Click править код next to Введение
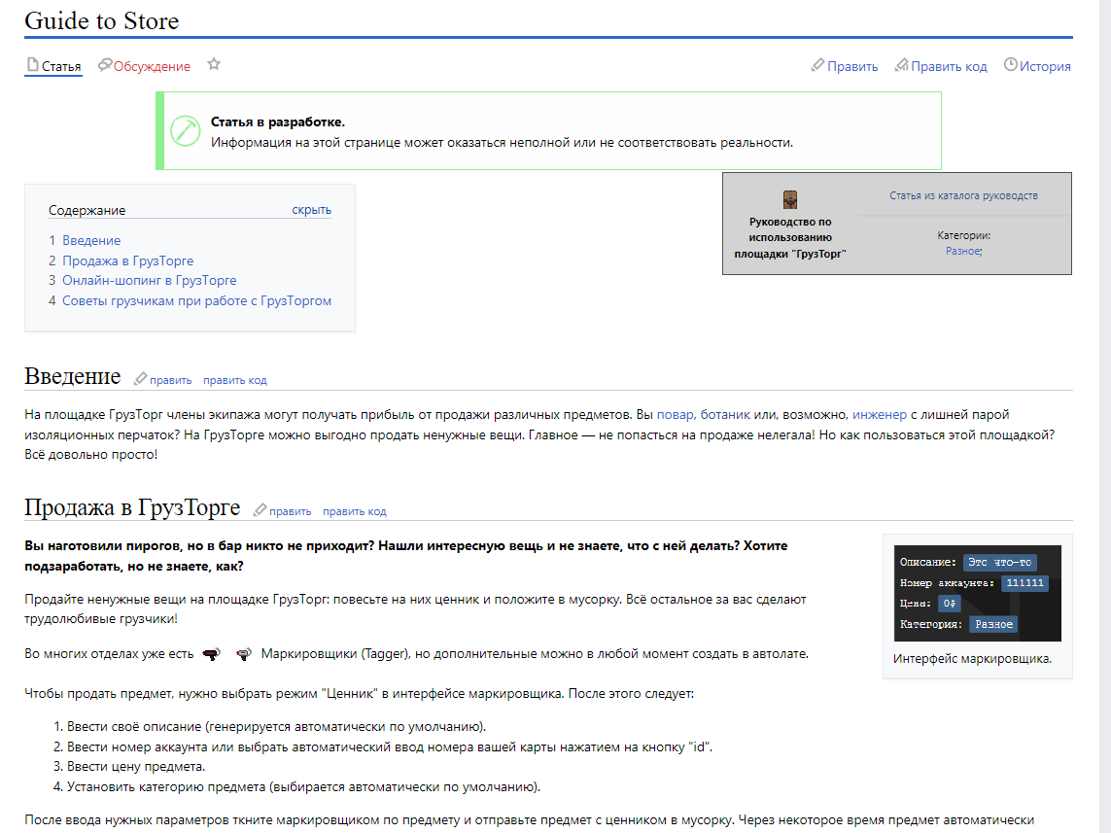The width and height of the screenshot is (1111, 833). pos(234,380)
